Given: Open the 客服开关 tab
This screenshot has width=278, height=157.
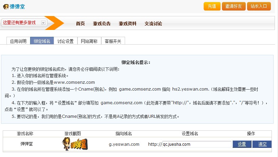Looking at the screenshot, I should coord(113,41).
